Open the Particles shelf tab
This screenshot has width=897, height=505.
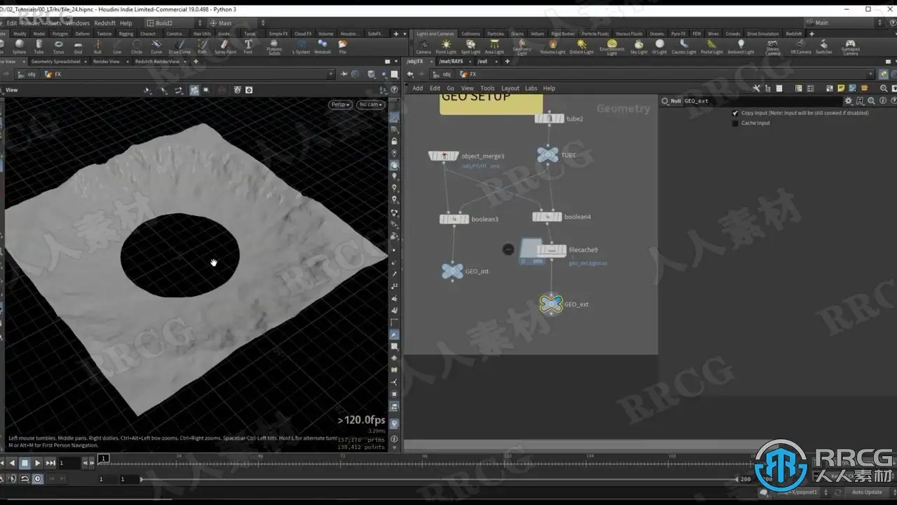click(495, 34)
